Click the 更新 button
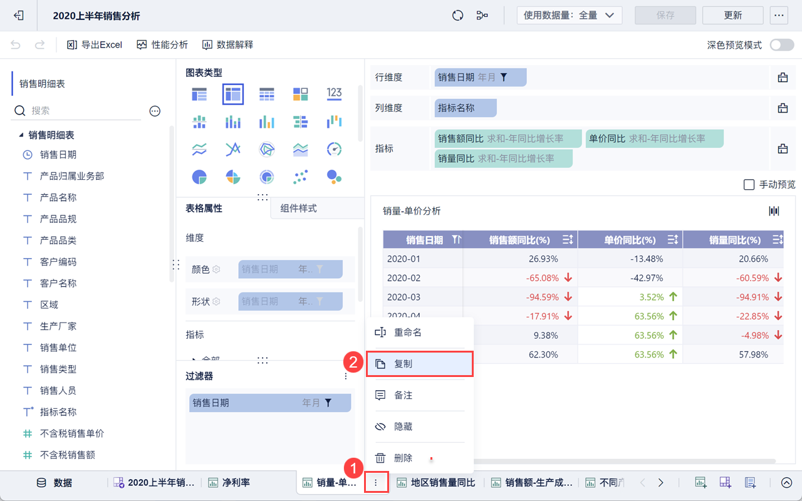The image size is (802, 501). point(733,16)
